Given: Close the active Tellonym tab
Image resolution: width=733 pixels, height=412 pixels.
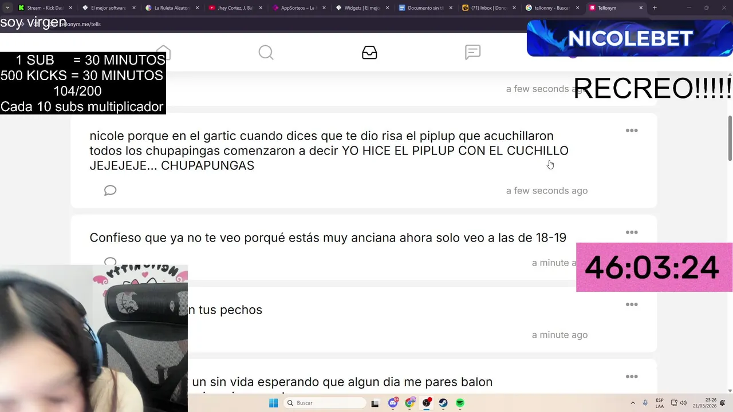Looking at the screenshot, I should click(x=640, y=8).
